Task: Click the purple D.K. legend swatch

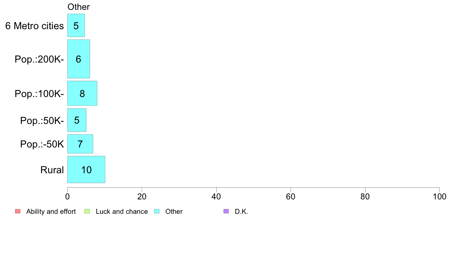Action: pos(226,212)
